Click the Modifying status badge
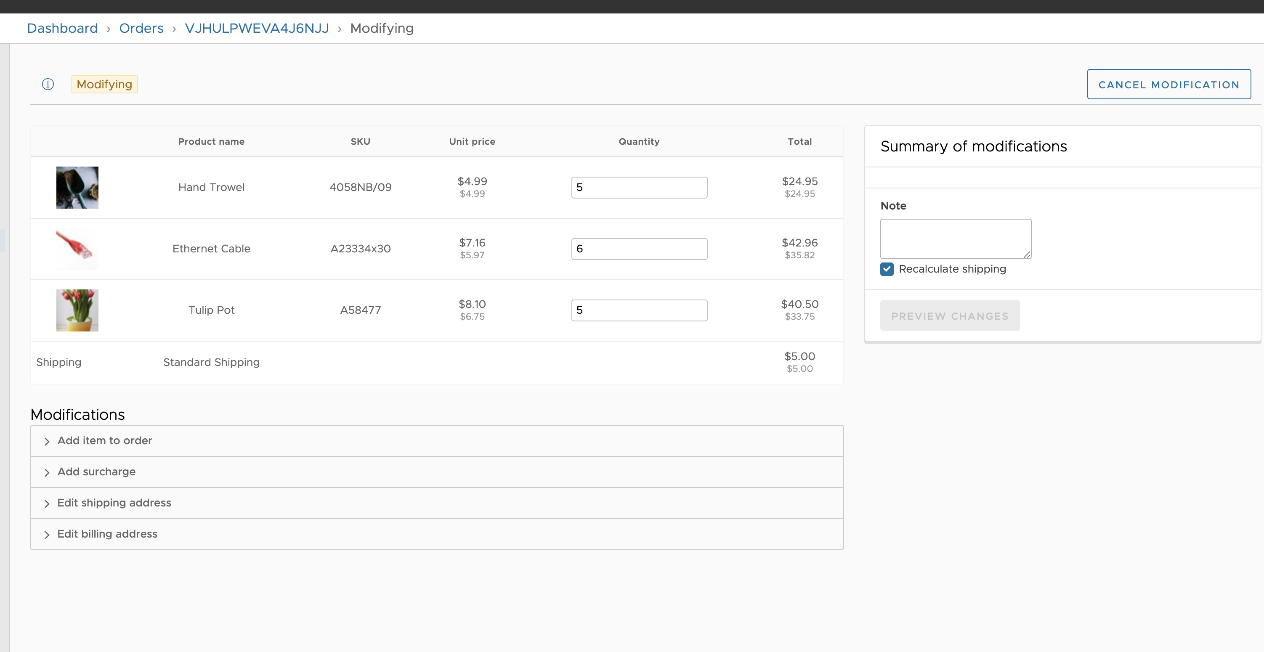Image resolution: width=1264 pixels, height=652 pixels. 104,85
